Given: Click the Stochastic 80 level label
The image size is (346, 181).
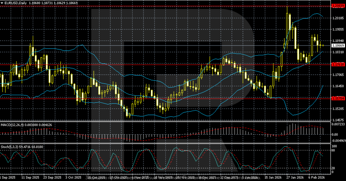Looking at the screenshot, I should tap(334, 150).
